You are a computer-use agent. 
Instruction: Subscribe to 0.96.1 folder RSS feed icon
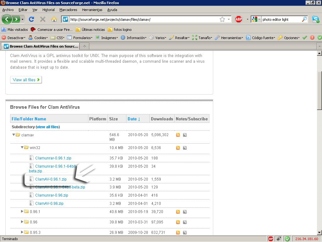[178, 212]
